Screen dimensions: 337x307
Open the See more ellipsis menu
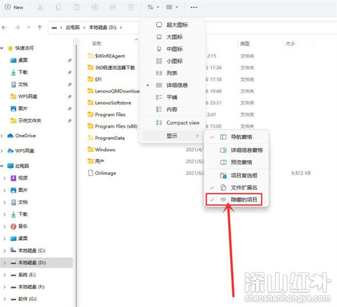click(194, 7)
